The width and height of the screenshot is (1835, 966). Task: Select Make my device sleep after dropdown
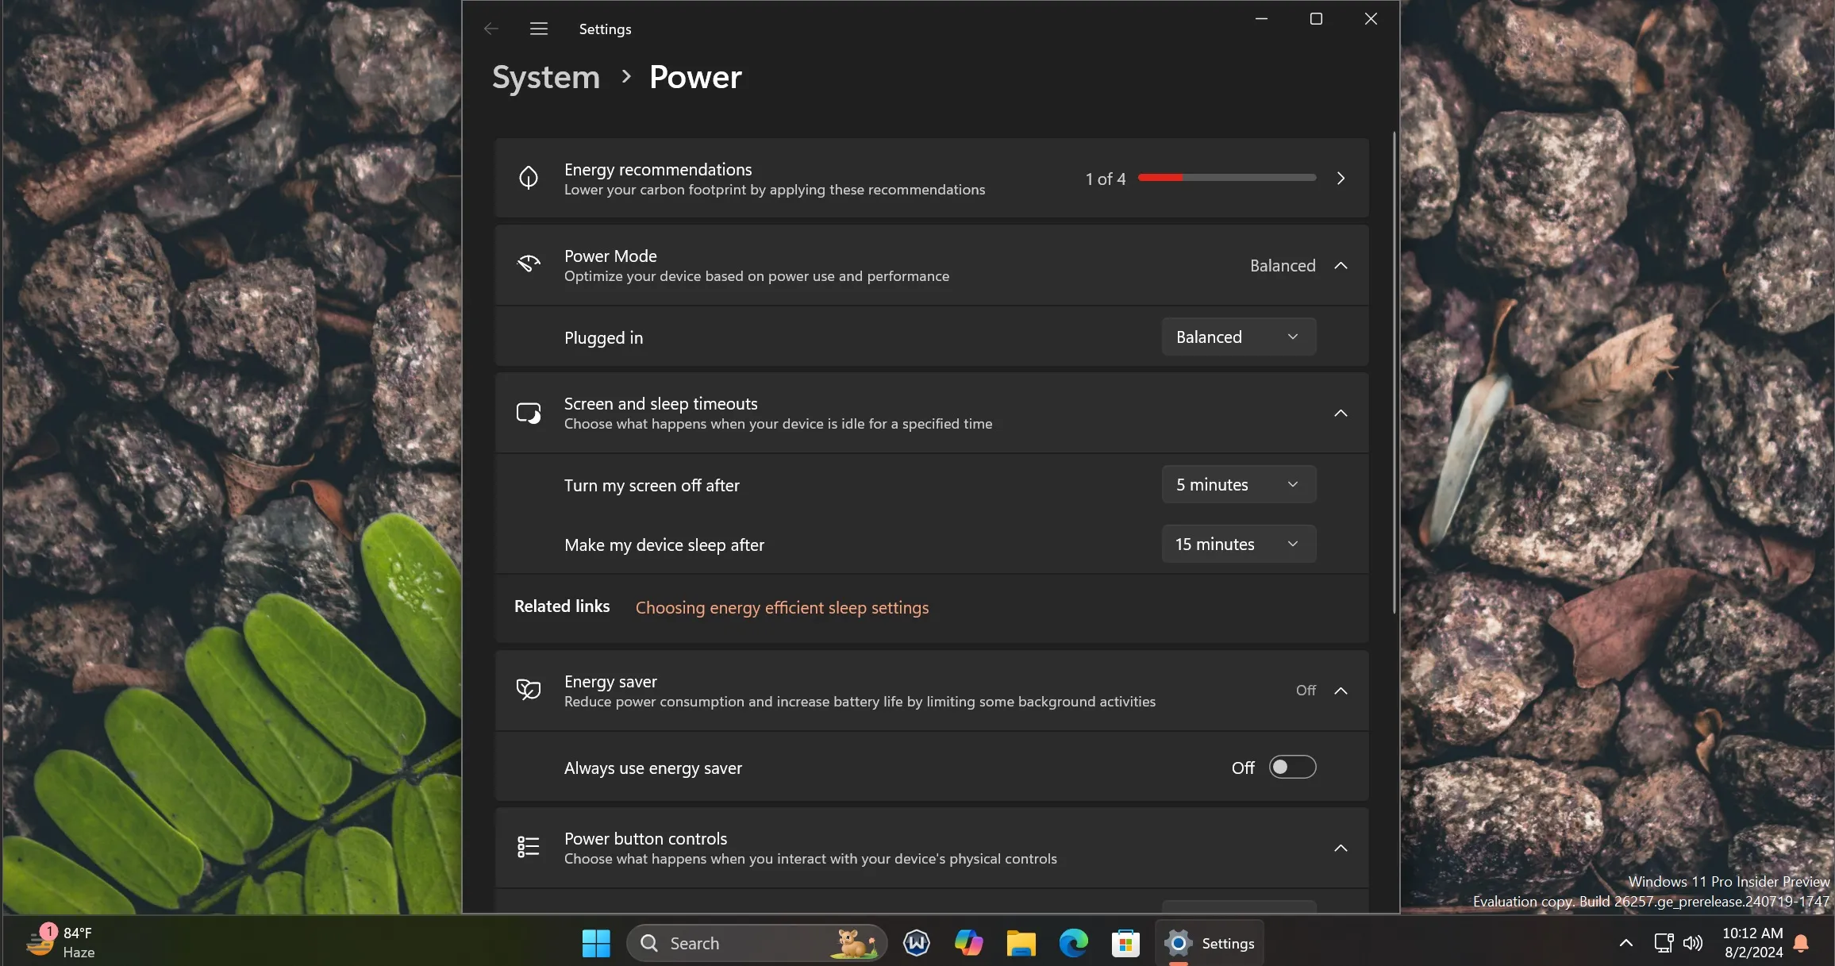[x=1237, y=542]
